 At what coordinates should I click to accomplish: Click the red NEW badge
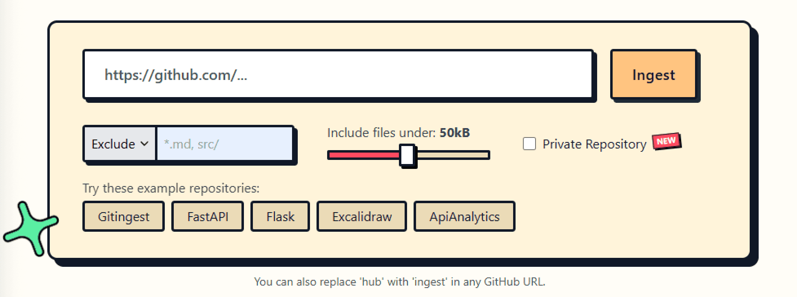coord(666,141)
